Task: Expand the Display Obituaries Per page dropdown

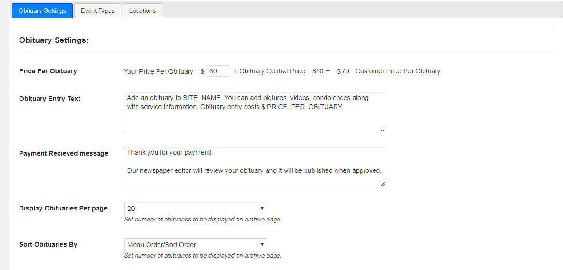Action: [x=195, y=209]
